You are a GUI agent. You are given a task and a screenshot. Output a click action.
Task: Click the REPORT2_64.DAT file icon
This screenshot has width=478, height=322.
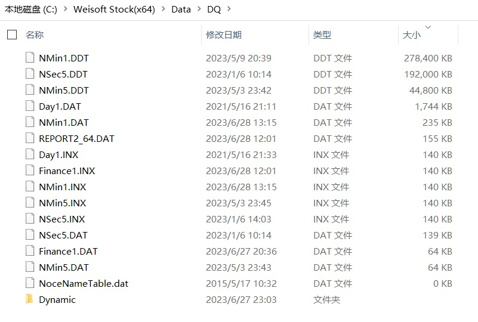pyautogui.click(x=30, y=138)
